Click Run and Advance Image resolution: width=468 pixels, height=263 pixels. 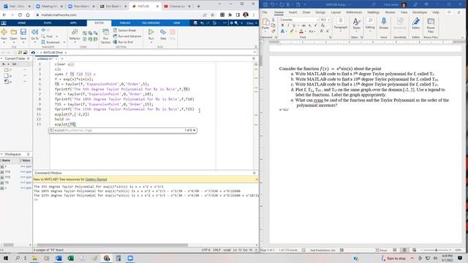(127, 36)
